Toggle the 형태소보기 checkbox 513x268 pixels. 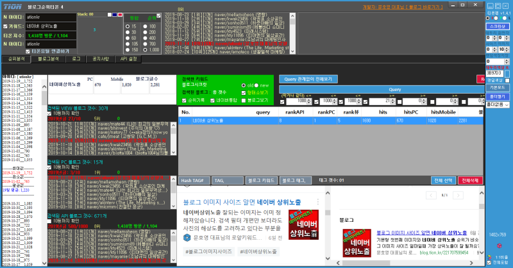(244, 92)
